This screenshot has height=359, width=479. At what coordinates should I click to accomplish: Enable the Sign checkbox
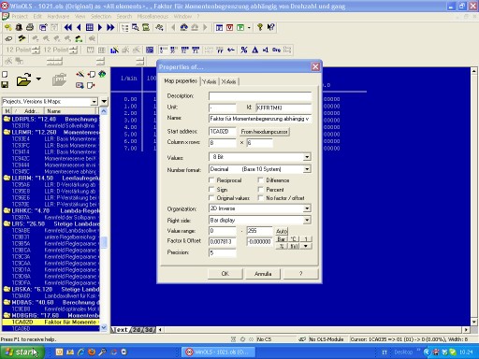click(211, 189)
